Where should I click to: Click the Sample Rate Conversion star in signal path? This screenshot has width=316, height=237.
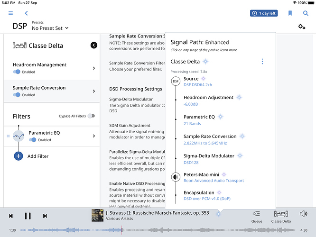[242, 137]
